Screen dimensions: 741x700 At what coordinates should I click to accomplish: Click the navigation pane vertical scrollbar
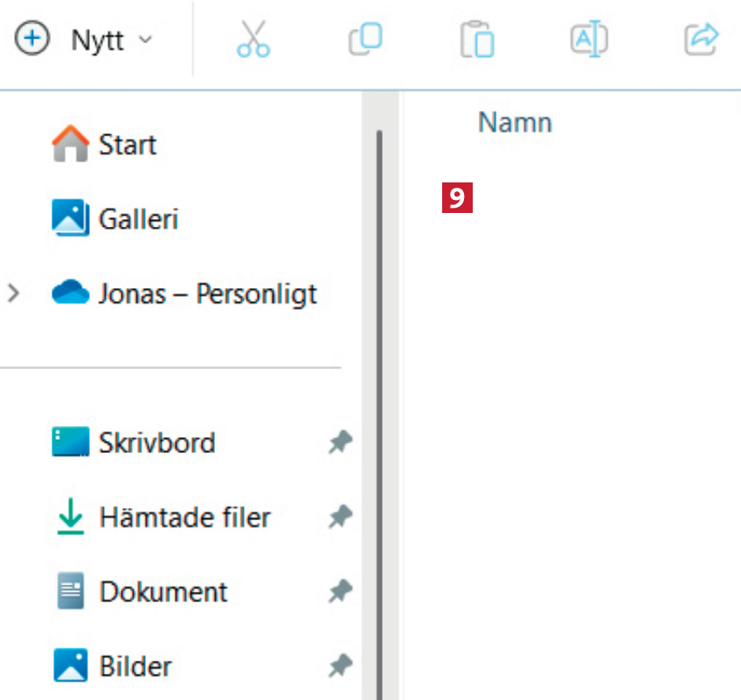click(x=379, y=393)
